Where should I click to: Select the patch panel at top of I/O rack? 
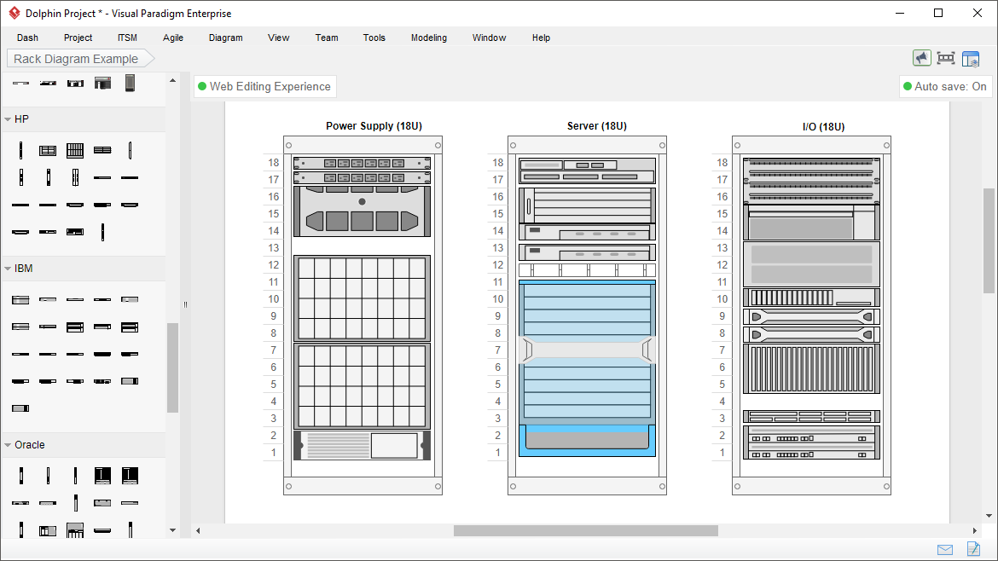[x=811, y=181]
